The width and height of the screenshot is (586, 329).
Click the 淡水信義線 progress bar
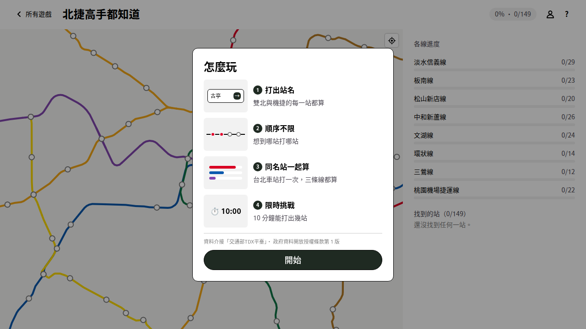click(494, 70)
